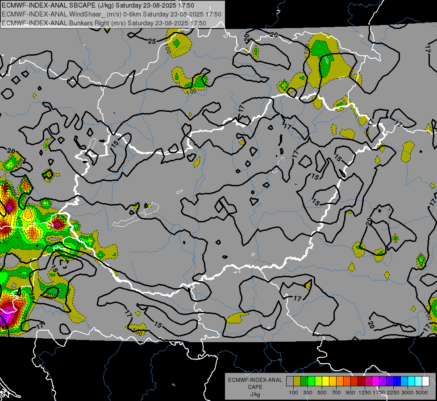Pick the dark green legend swatch
437x401 pixels.
click(304, 381)
